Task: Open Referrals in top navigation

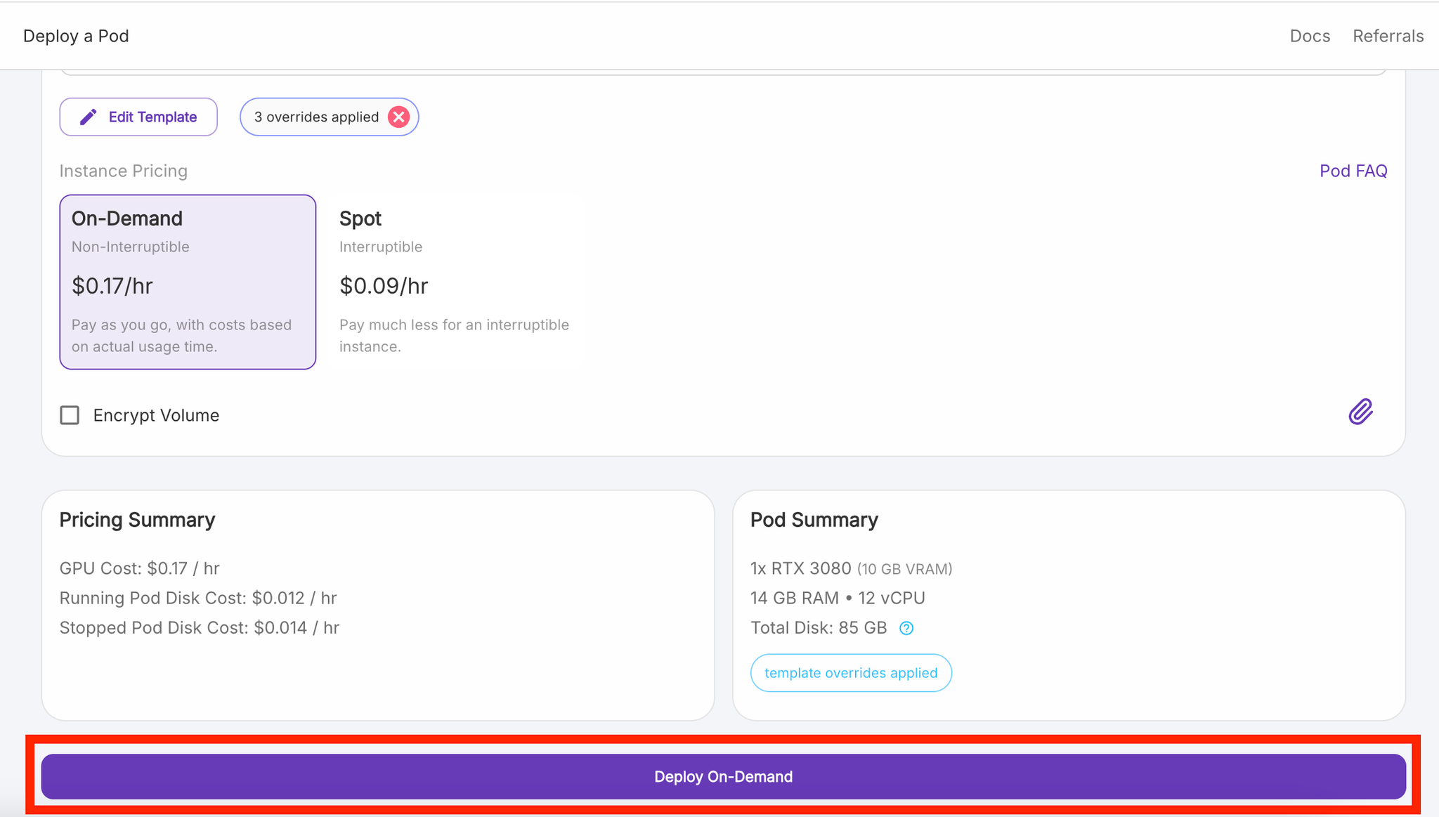Action: pos(1388,36)
